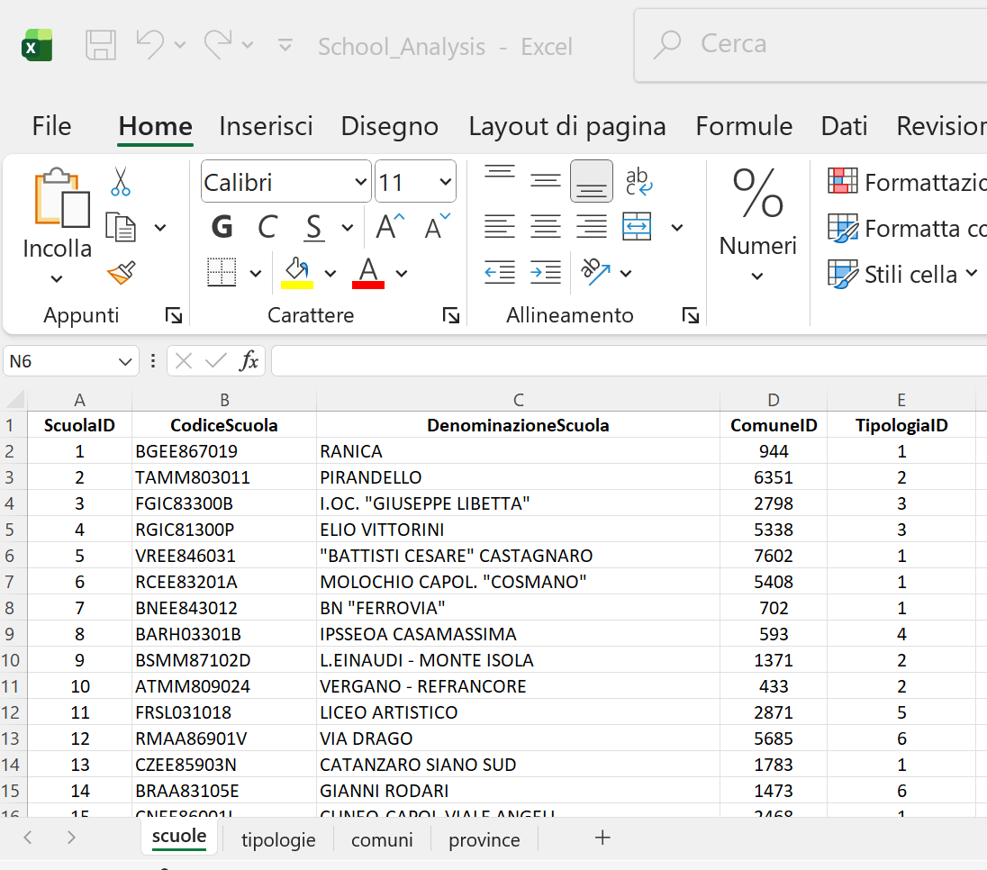Click the Wrap Text icon
This screenshot has height=870, width=987.
[638, 182]
